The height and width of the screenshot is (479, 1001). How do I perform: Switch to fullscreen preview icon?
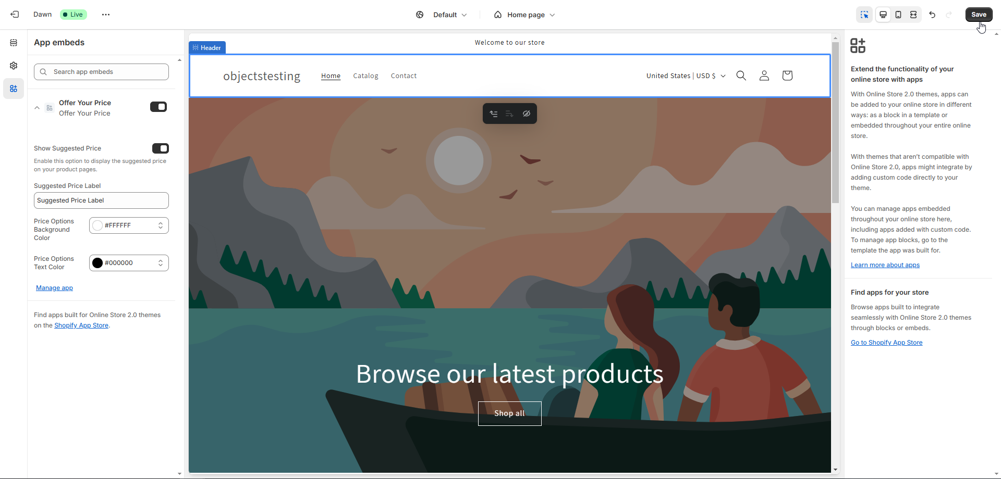coord(913,15)
